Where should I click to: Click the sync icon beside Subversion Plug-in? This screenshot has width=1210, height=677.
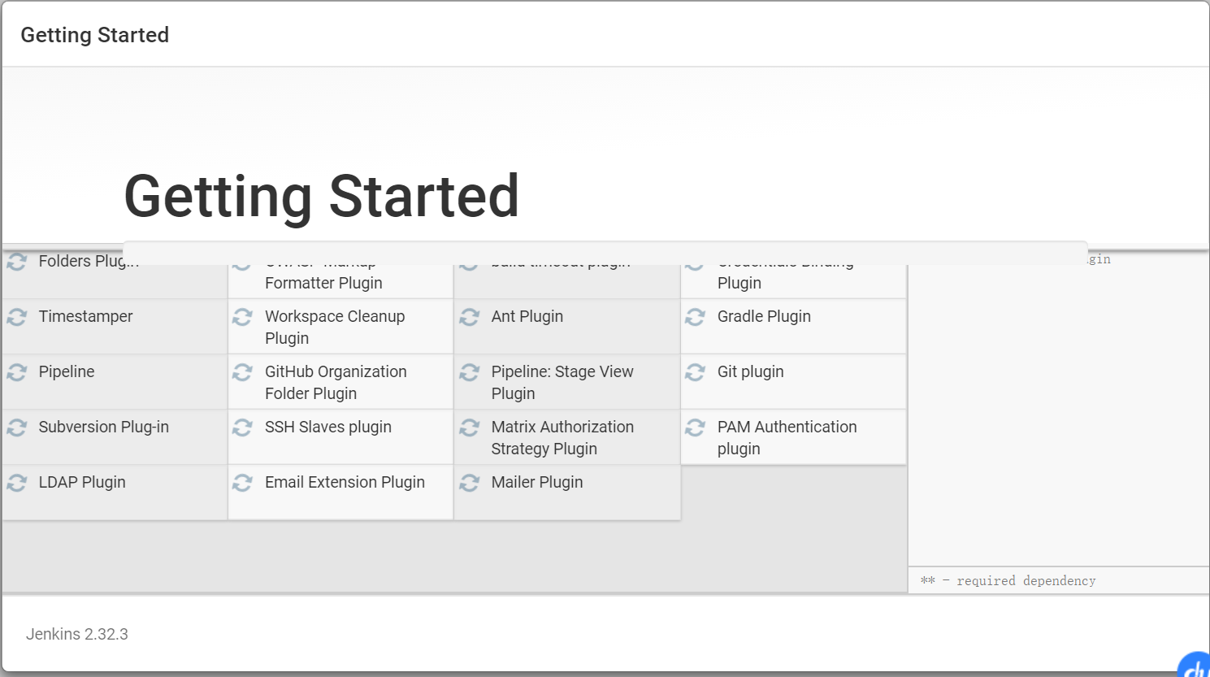coord(17,427)
